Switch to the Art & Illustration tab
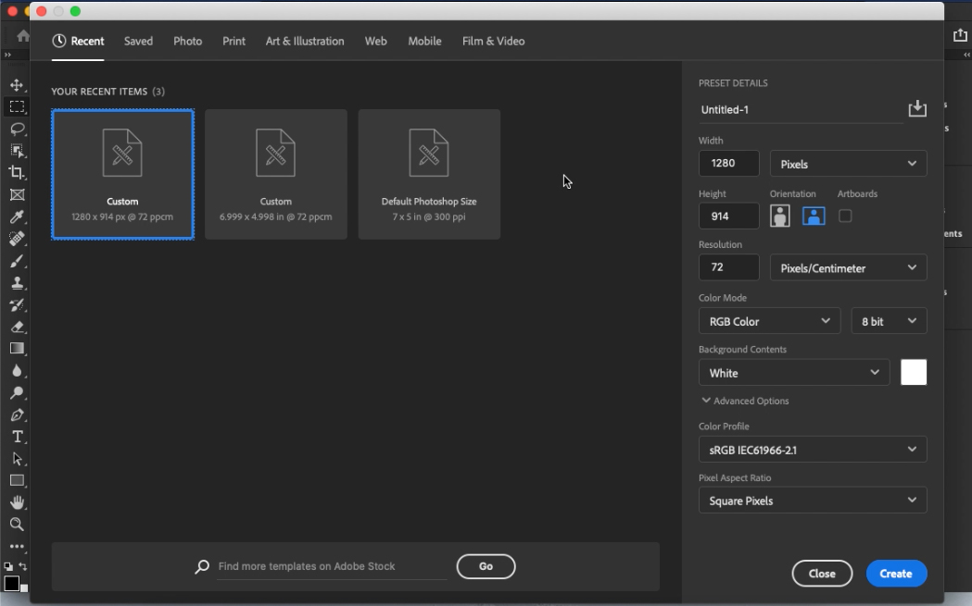The width and height of the screenshot is (972, 606). (305, 41)
